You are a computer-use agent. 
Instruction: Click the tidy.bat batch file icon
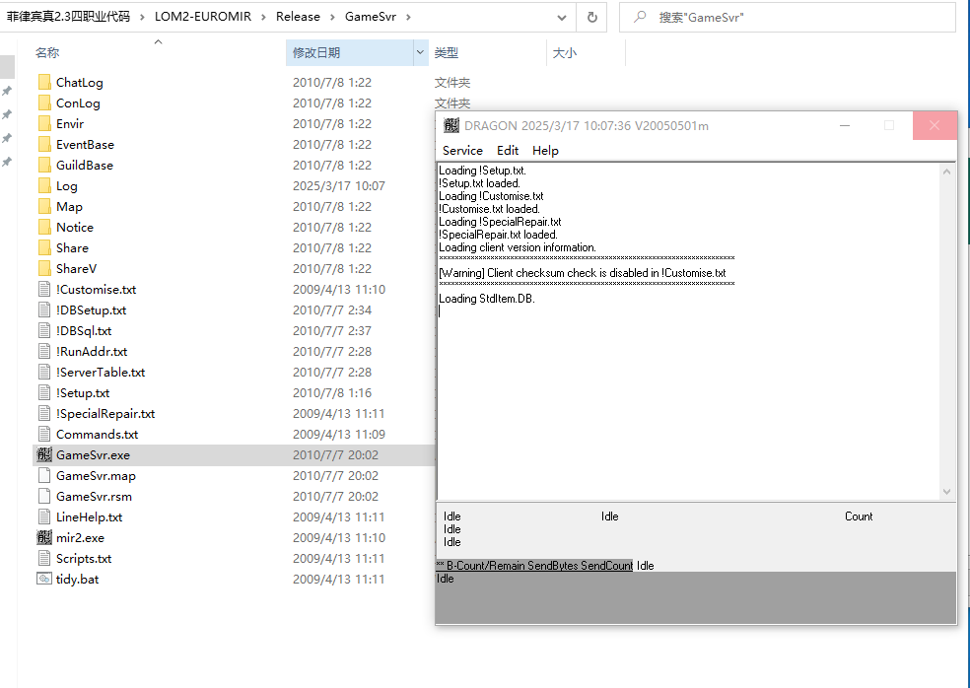43,580
